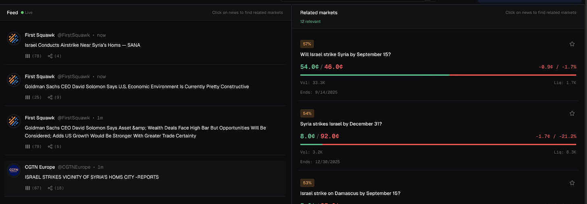The height and width of the screenshot is (204, 587).
Task: Click the green 'Live' status indicator
Action: [x=27, y=12]
